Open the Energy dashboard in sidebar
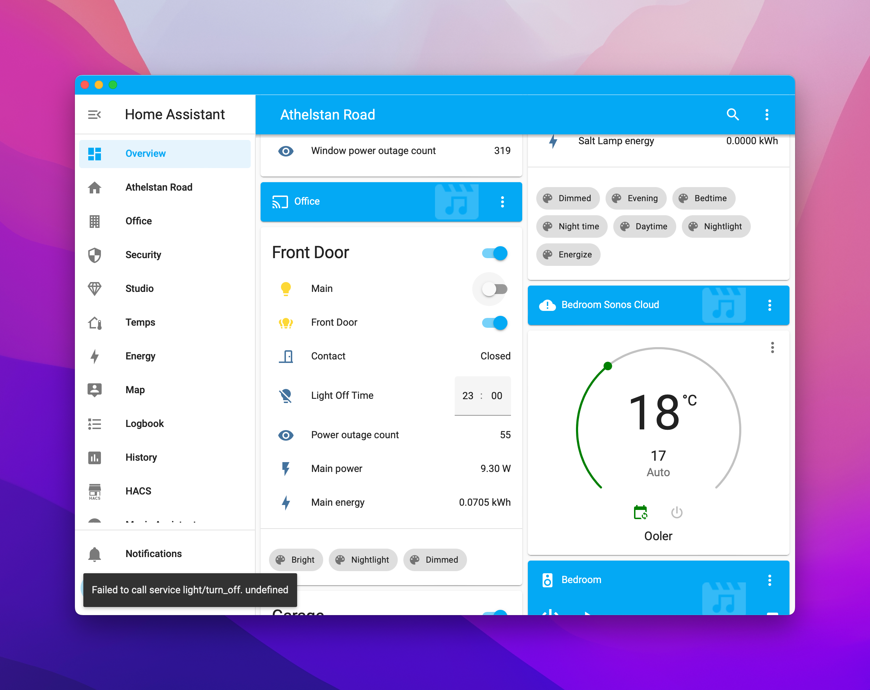Image resolution: width=870 pixels, height=690 pixels. pos(140,356)
